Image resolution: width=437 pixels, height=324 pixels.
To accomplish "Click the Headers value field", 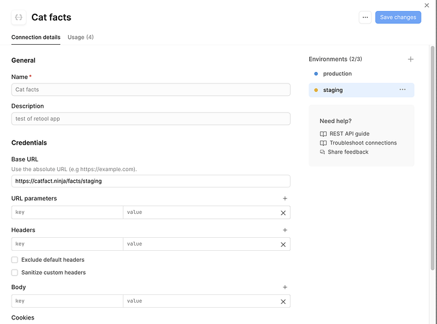I will click(x=200, y=244).
